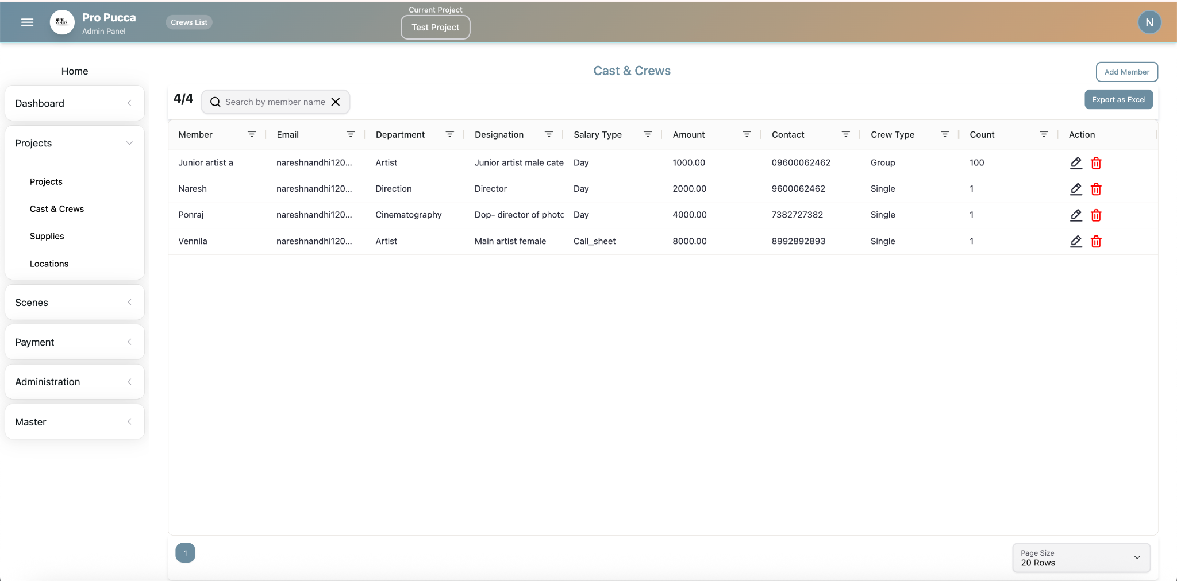Go to Locations in the sidebar
Viewport: 1177px width, 581px height.
(49, 264)
